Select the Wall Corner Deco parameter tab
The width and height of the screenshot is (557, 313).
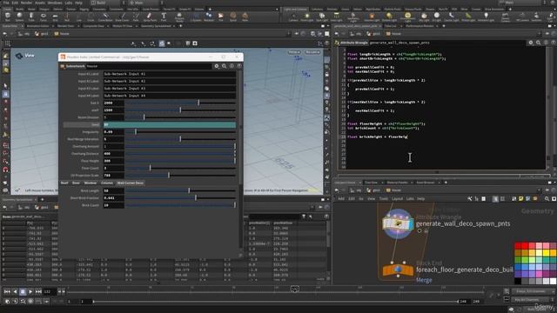[x=131, y=183]
